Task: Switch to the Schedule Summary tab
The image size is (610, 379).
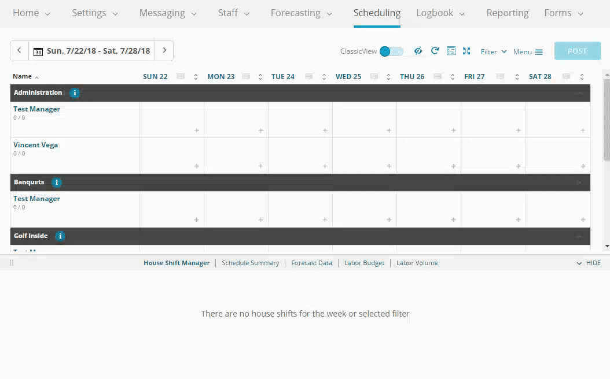Action: pos(250,263)
